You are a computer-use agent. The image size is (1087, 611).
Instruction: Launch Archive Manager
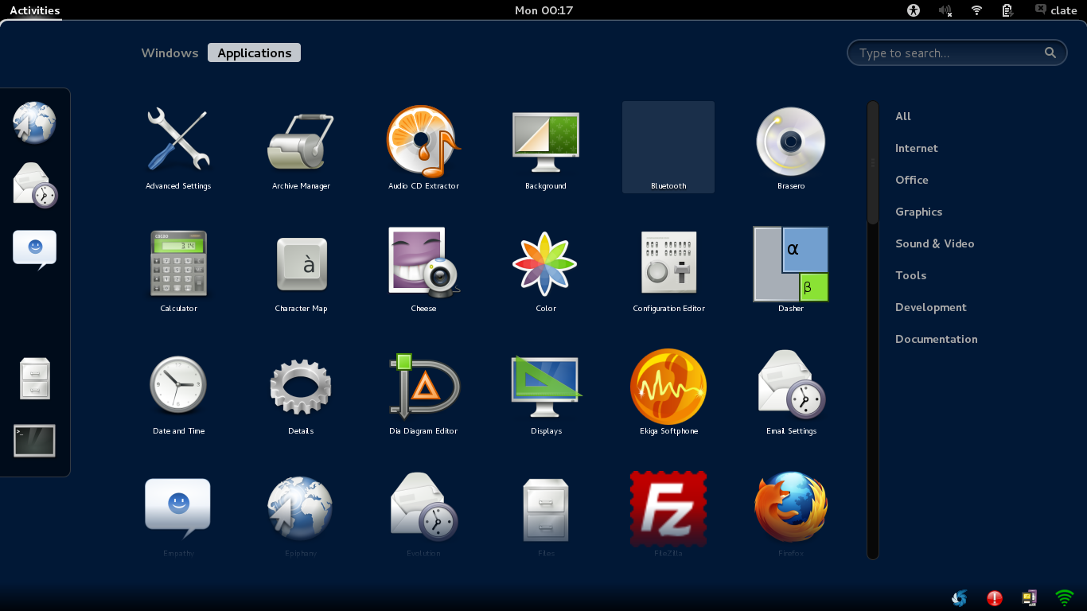[301, 148]
